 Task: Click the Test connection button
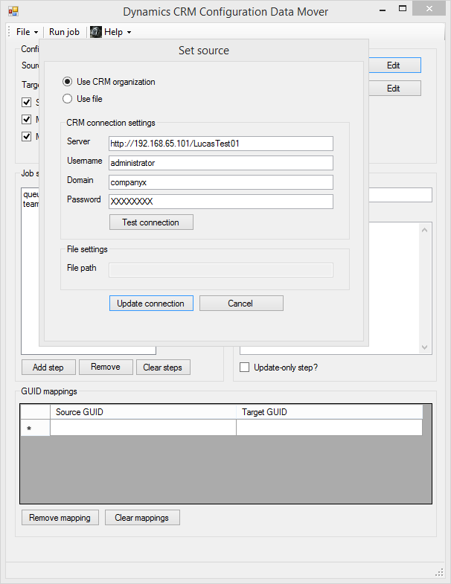[151, 222]
